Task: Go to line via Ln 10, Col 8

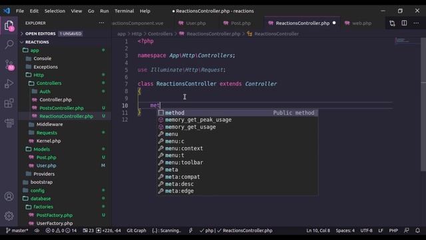Action: tap(318, 231)
